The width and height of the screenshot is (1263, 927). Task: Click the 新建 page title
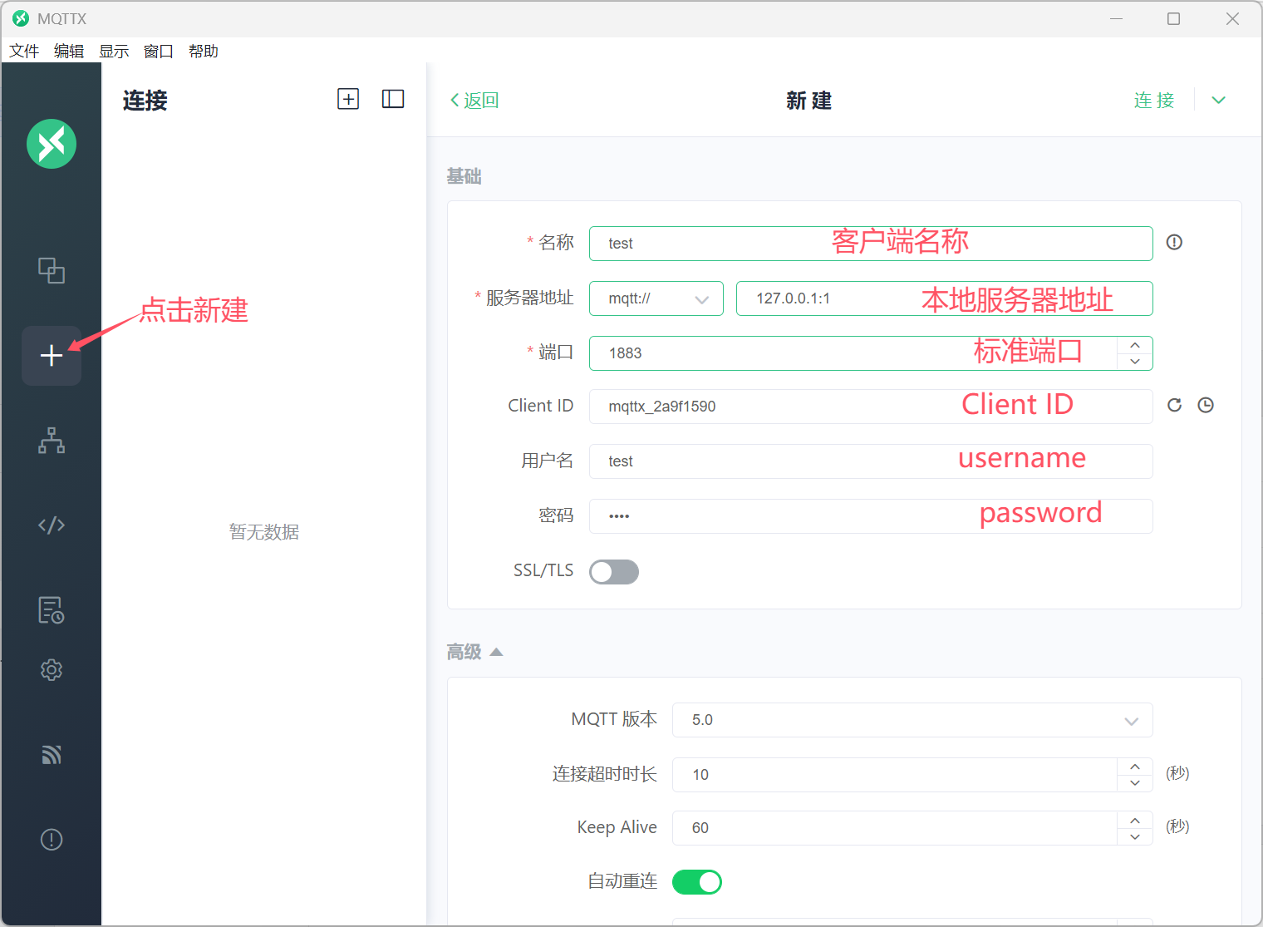809,101
